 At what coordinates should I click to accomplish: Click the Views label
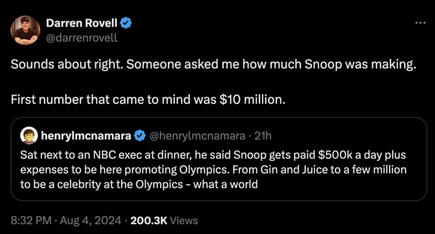click(184, 220)
